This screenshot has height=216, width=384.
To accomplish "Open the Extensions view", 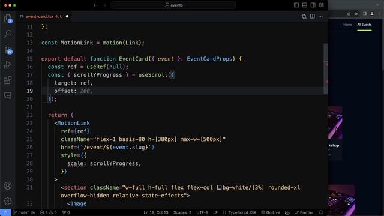I will click(x=8, y=80).
